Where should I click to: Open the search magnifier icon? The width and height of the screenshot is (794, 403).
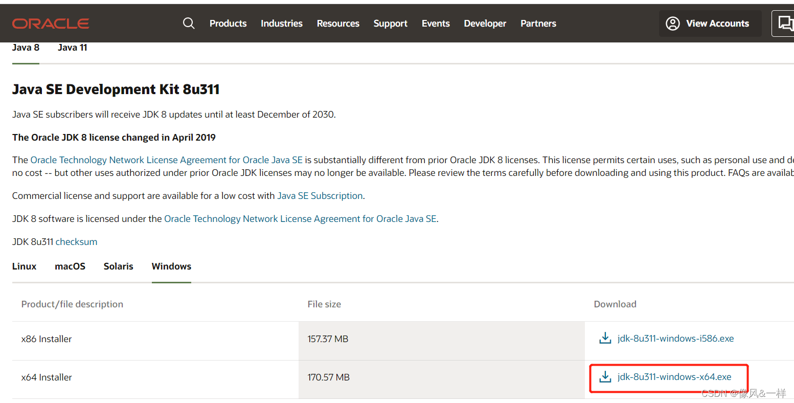[x=189, y=24]
